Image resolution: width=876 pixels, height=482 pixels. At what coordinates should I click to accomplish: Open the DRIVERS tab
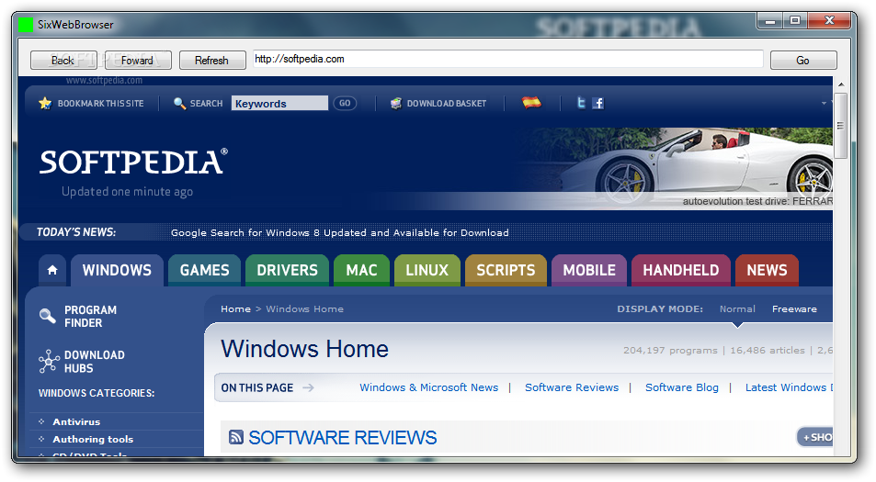[x=287, y=270]
